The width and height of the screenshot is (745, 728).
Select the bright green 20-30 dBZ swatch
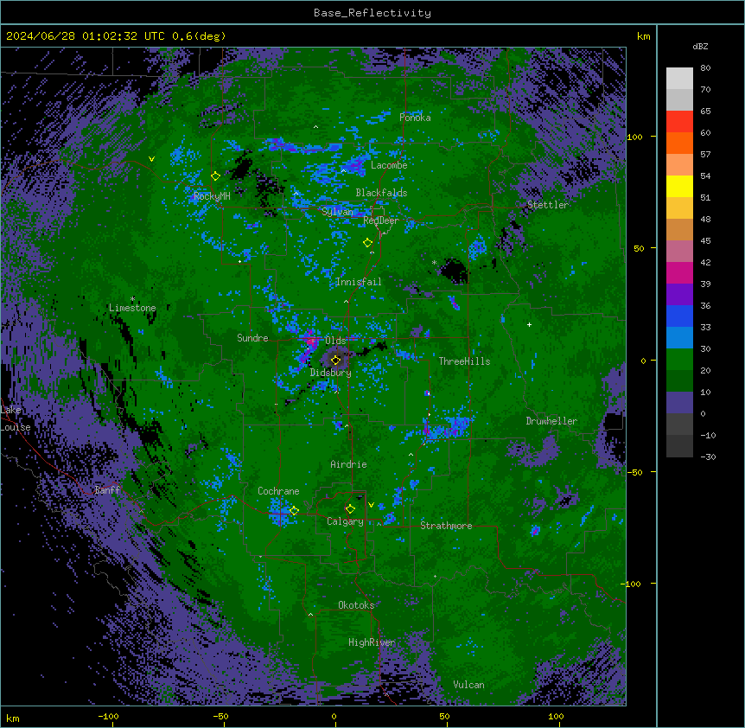[x=679, y=360]
